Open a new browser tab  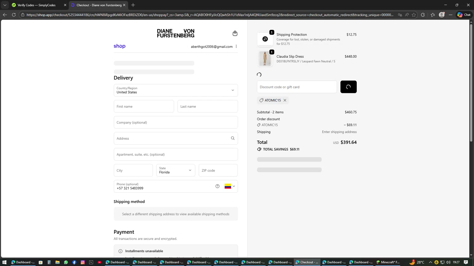pyautogui.click(x=133, y=5)
